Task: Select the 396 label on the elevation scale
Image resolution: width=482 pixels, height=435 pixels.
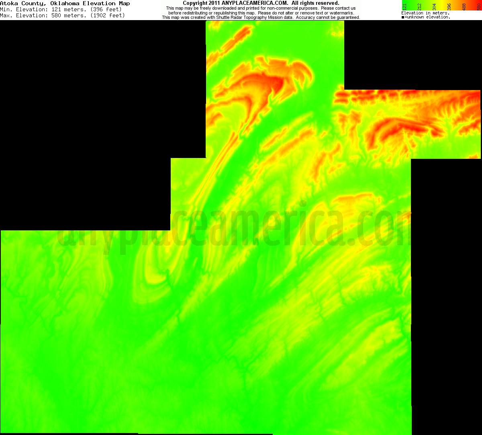Action: 448,7
